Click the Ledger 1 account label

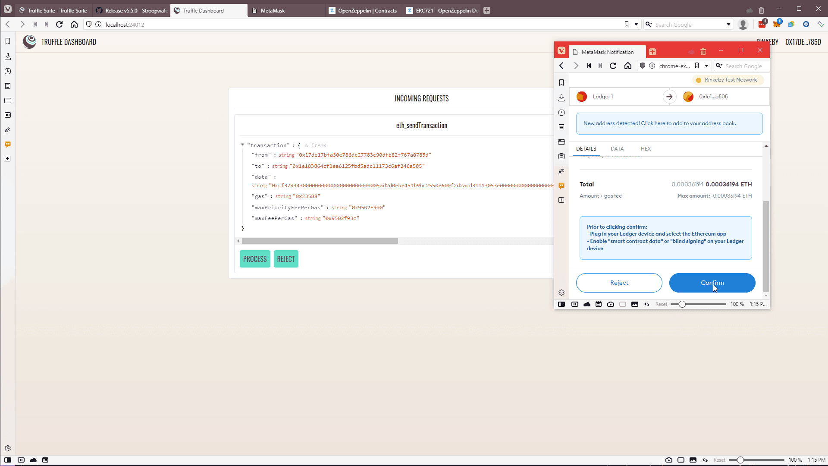coord(602,97)
